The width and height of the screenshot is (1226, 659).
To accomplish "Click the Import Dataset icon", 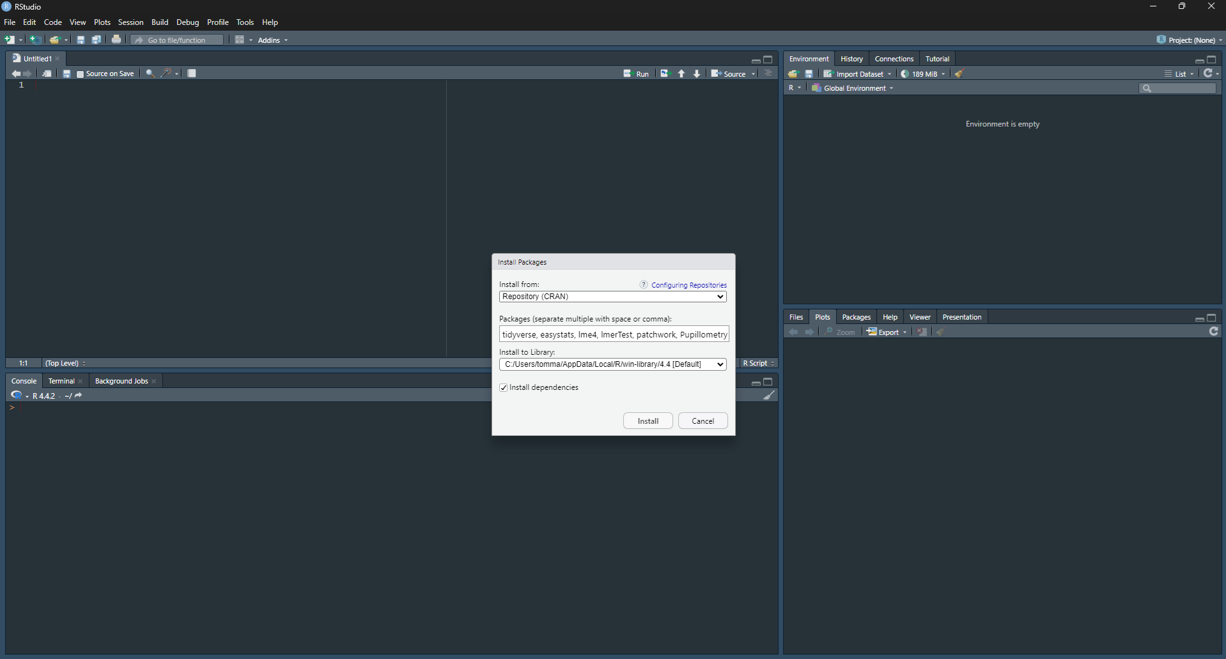I will point(828,74).
